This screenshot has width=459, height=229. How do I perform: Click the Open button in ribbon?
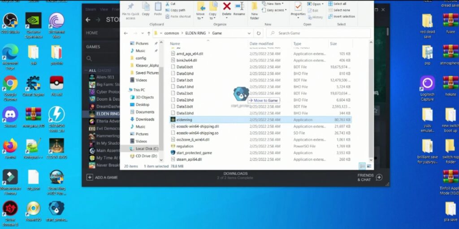point(316,4)
